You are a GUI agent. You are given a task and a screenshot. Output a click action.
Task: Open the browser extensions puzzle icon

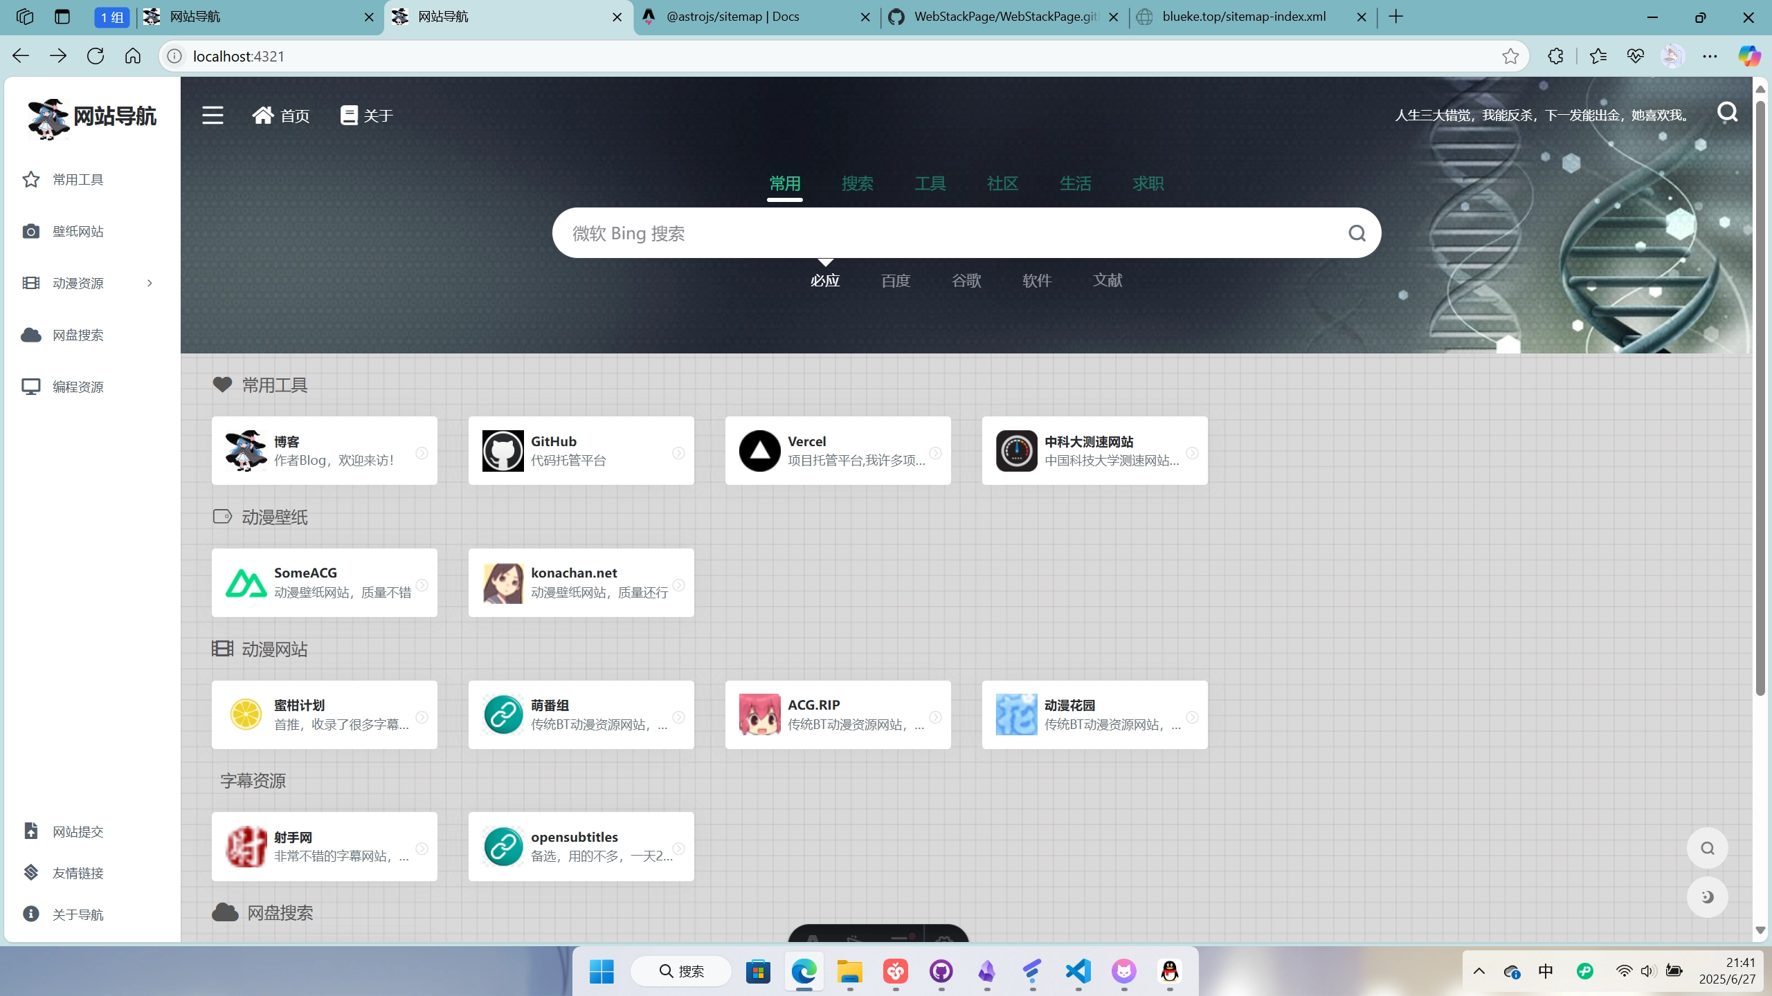[x=1555, y=56]
